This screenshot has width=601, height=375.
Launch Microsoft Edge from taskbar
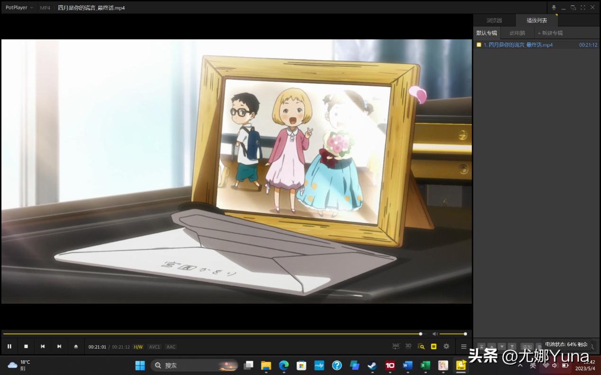point(284,365)
